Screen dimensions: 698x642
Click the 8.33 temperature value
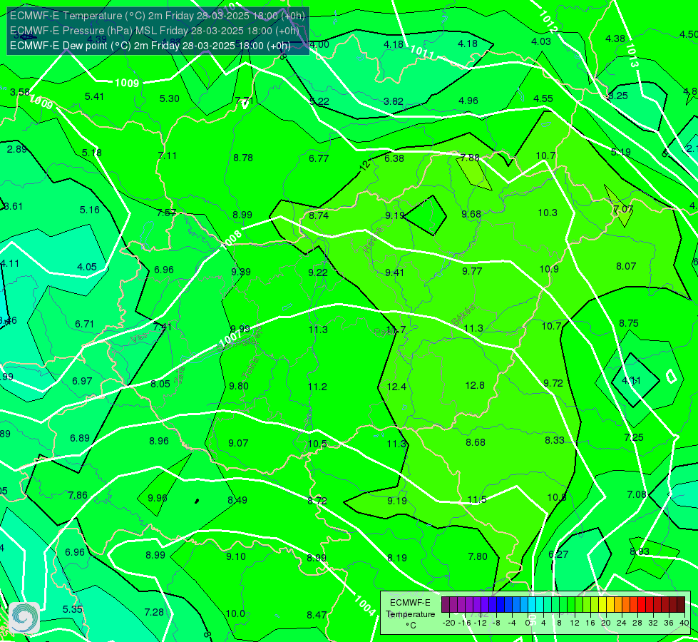click(x=555, y=440)
